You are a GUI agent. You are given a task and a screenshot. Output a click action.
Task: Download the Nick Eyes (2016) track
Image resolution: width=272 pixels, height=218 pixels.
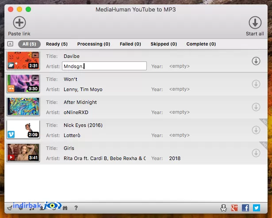[x=256, y=130]
